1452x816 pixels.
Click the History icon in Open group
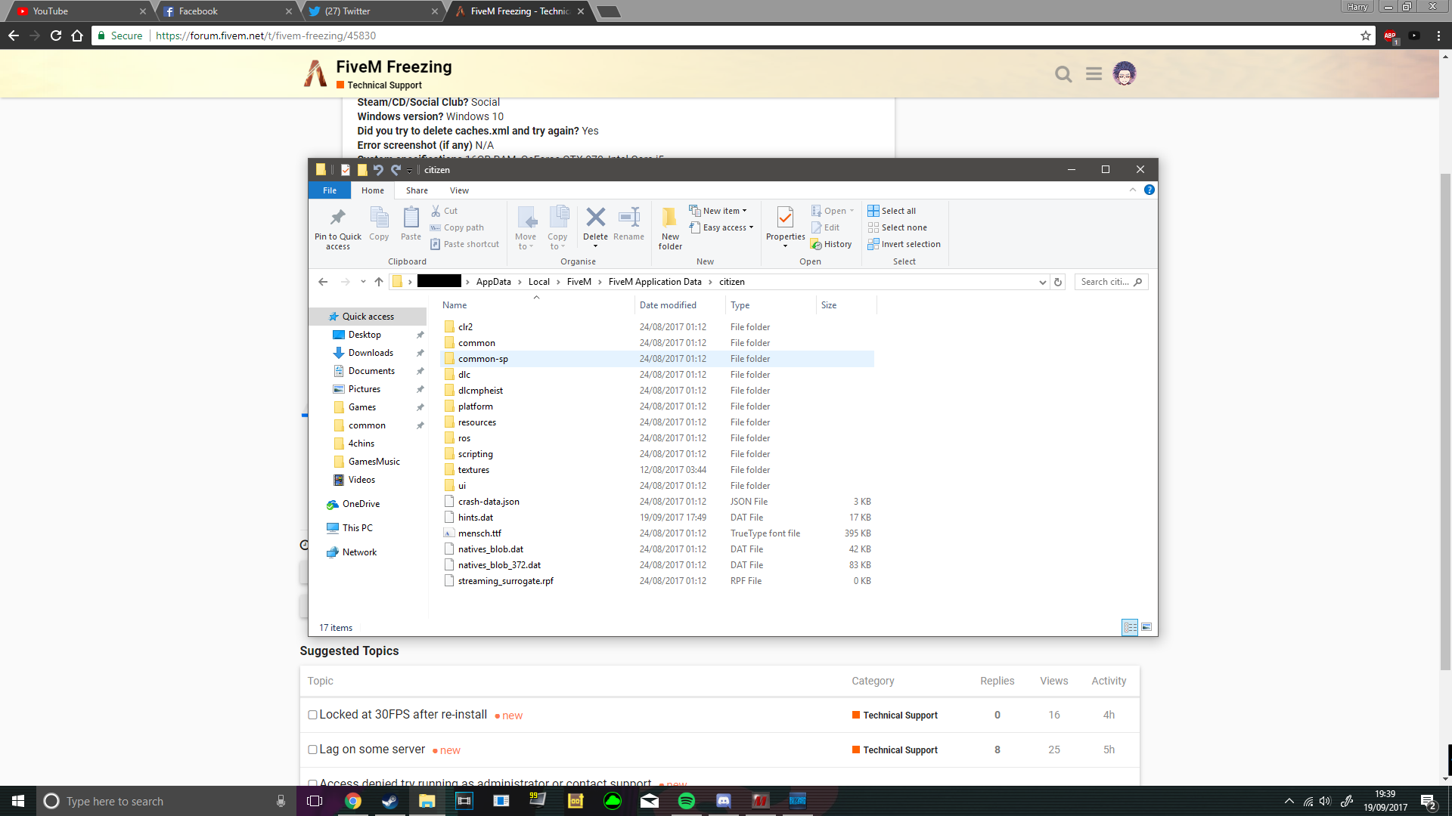[816, 244]
